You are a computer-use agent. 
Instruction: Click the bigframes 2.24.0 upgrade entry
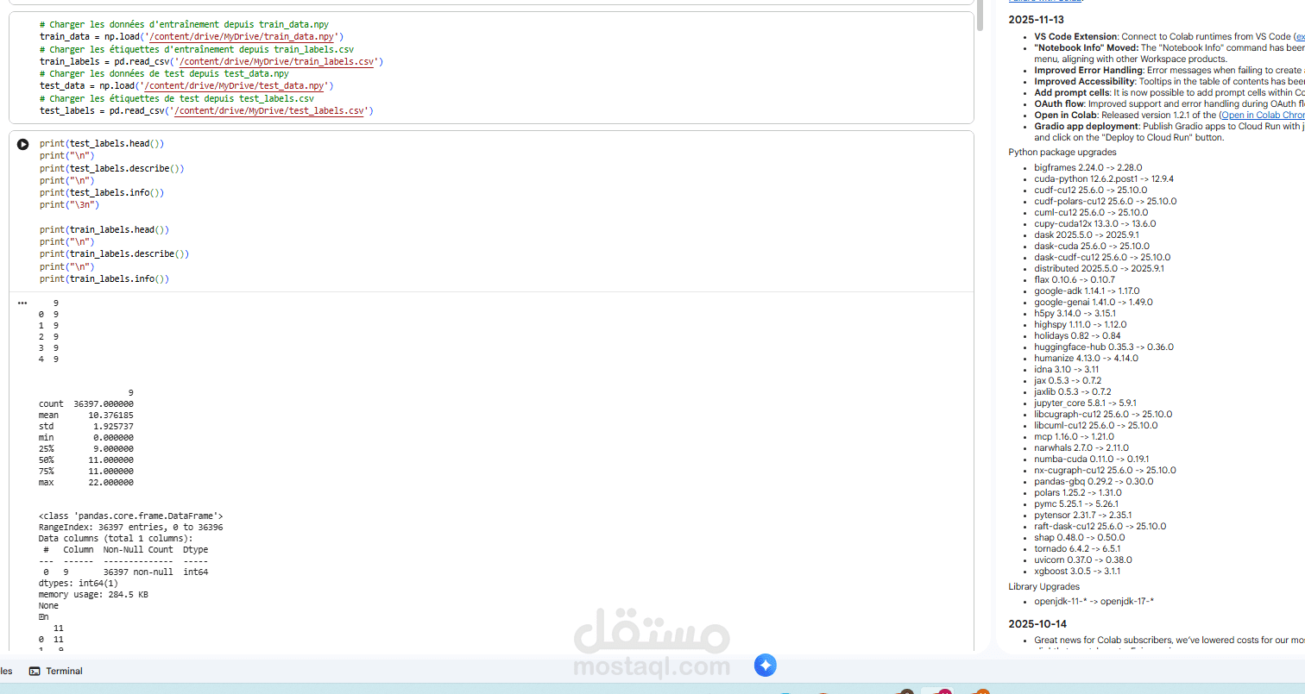pyautogui.click(x=1087, y=167)
